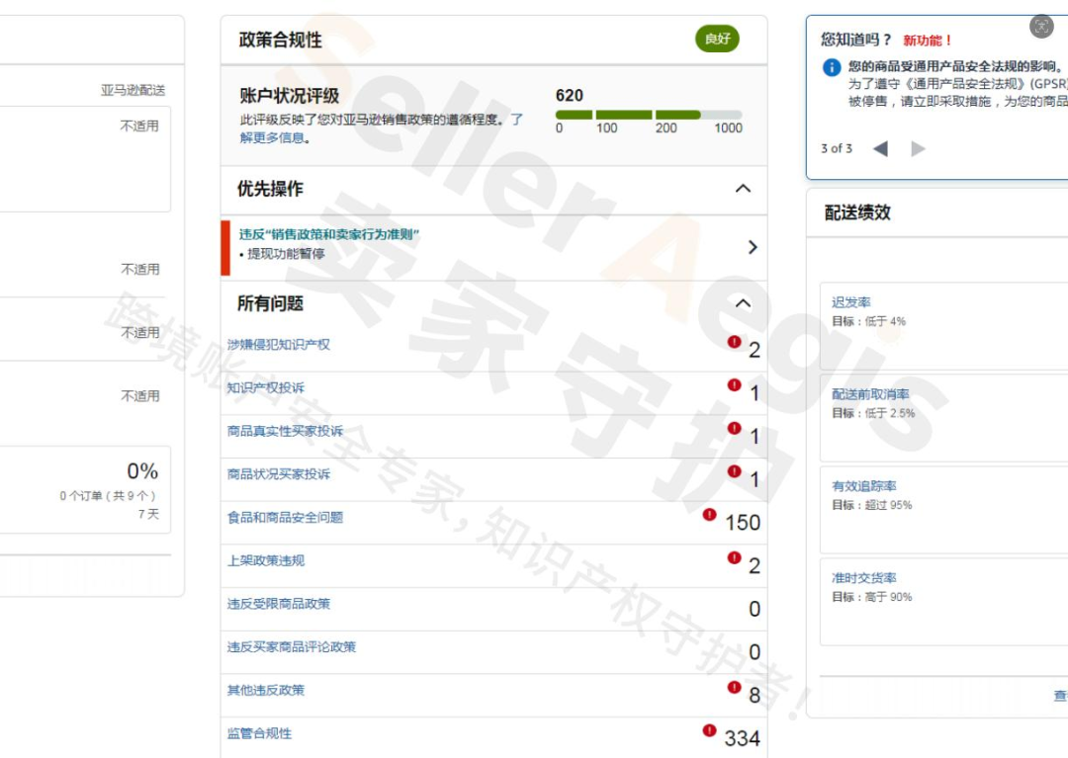Click the translate icon at top right corner
The width and height of the screenshot is (1068, 758).
coord(1041,27)
